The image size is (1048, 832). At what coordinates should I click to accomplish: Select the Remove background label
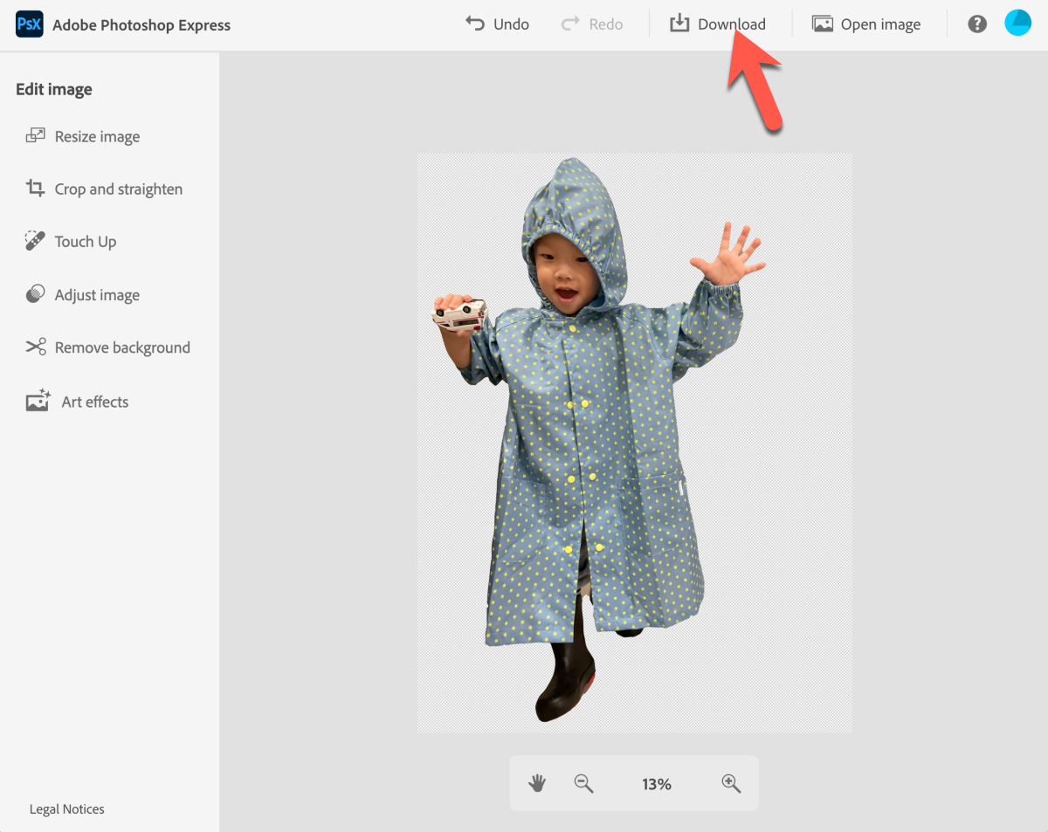122,347
